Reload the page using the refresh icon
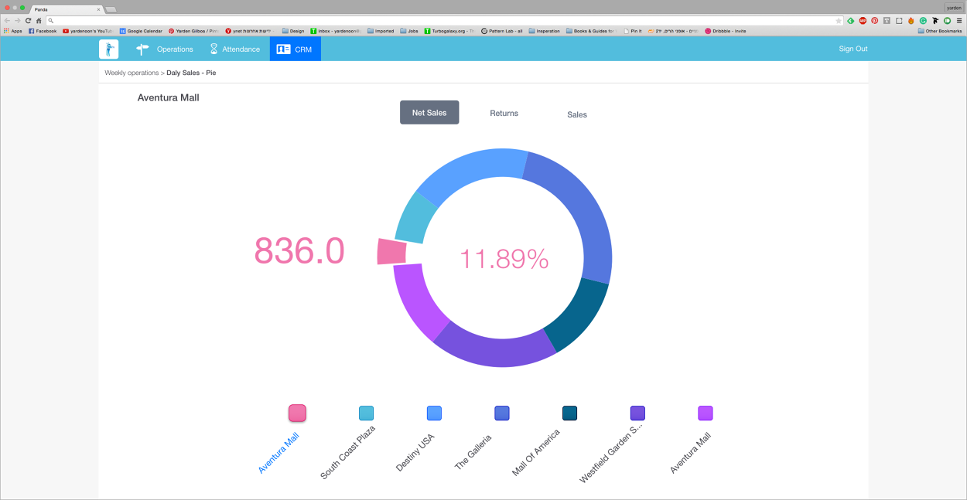This screenshot has width=967, height=500. (29, 21)
